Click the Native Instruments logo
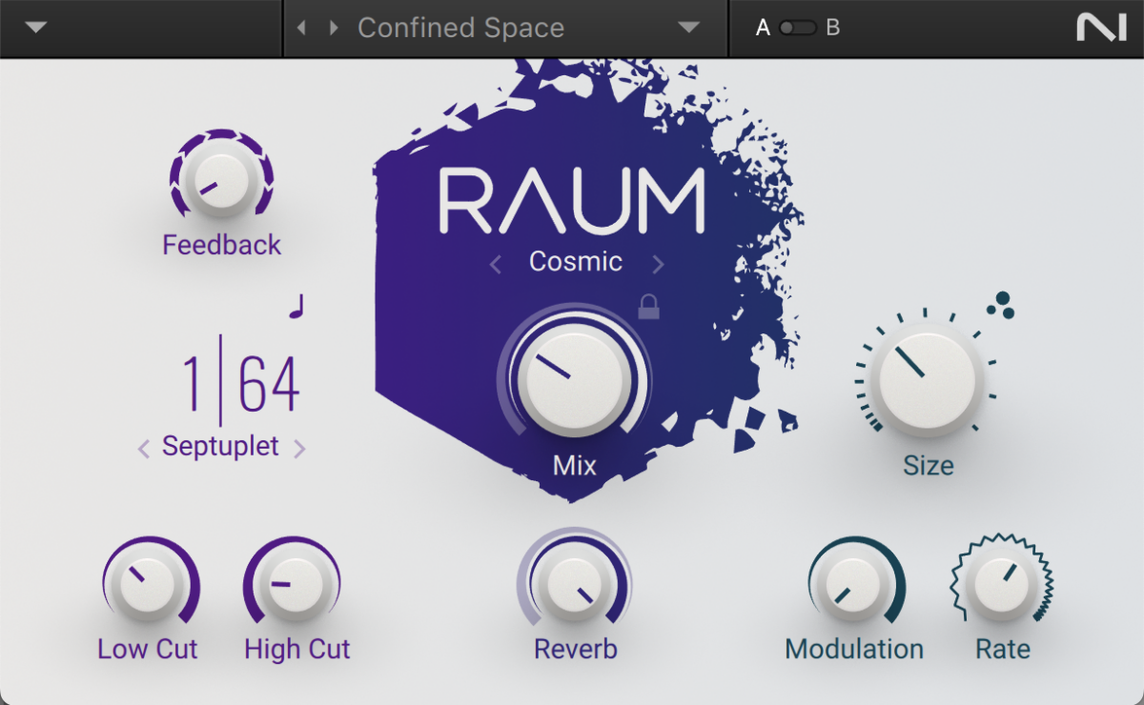 tap(1101, 28)
